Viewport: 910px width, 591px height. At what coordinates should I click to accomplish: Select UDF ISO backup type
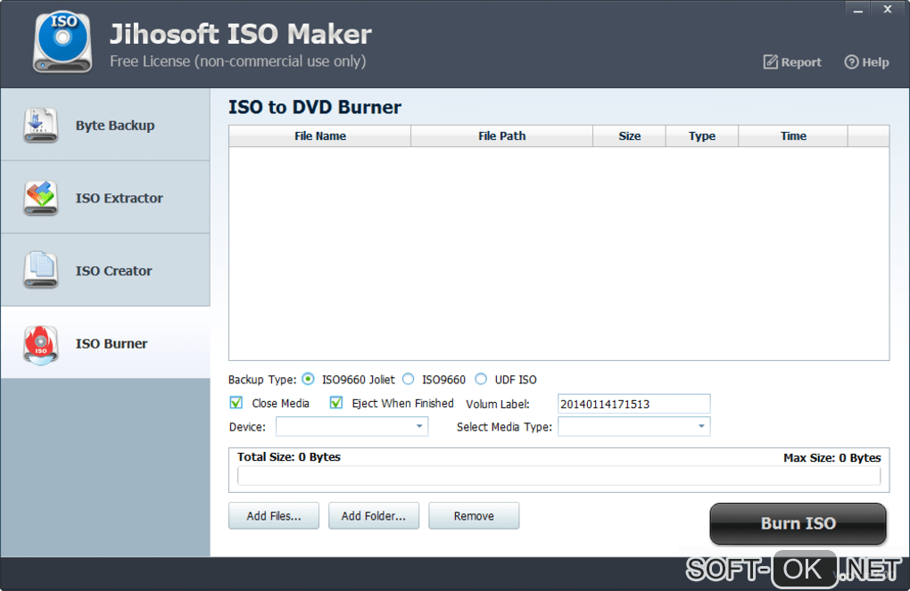tap(481, 380)
